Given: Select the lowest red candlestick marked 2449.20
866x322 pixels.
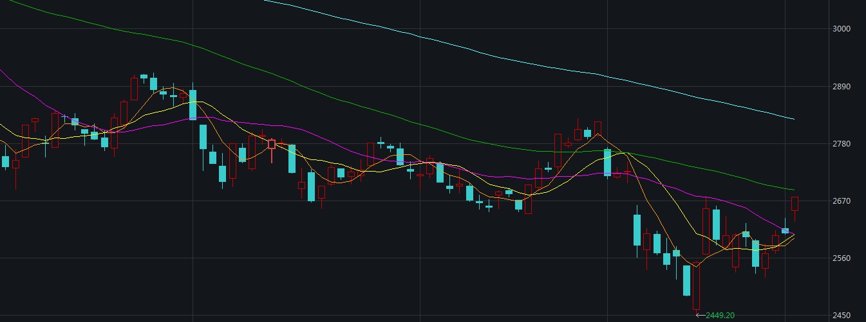Looking at the screenshot, I should [x=696, y=289].
